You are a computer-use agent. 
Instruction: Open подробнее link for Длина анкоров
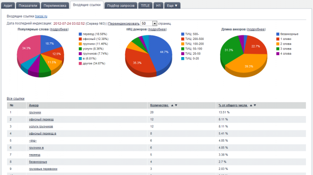(256, 29)
